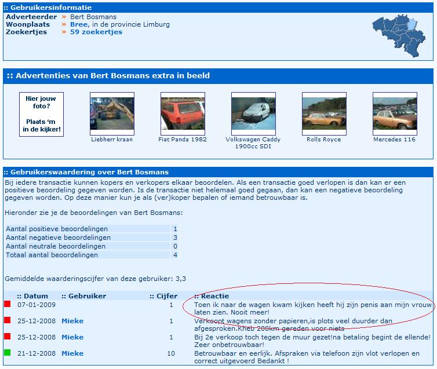Image resolution: width=437 pixels, height=369 pixels.
Task: Click the Volkswagen Caddy 1900cc SDI caption
Action: tap(253, 143)
